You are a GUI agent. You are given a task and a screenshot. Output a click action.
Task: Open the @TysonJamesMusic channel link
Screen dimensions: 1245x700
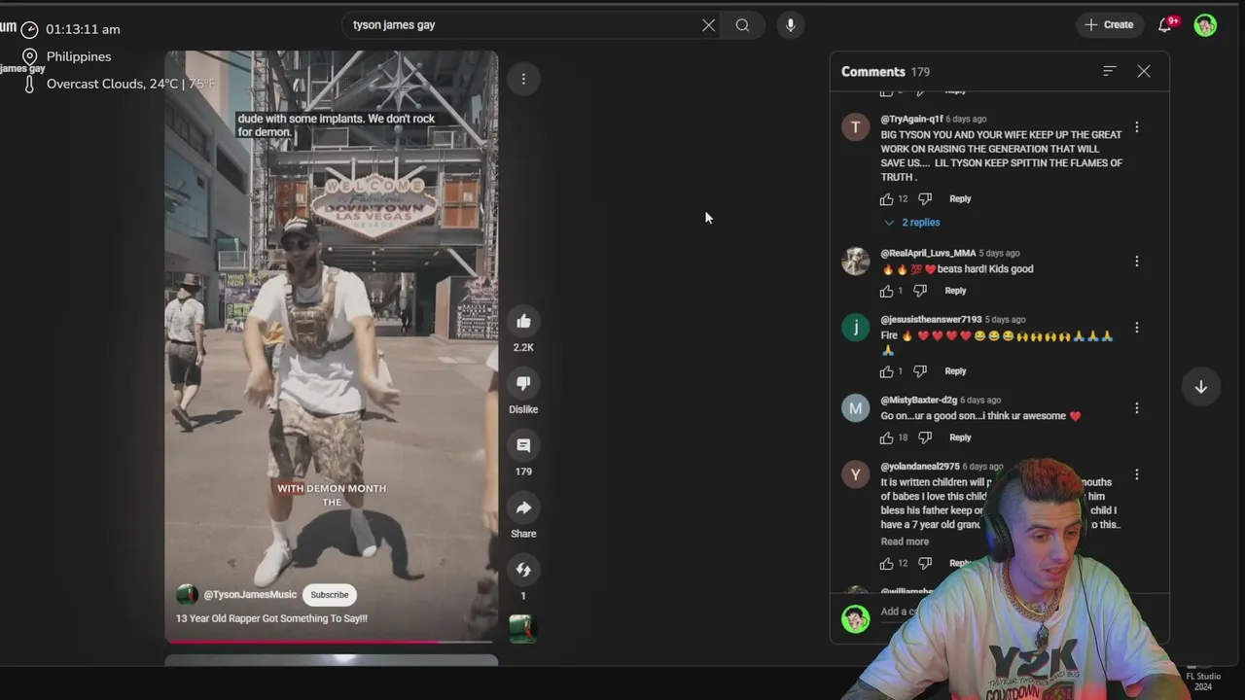tap(250, 595)
